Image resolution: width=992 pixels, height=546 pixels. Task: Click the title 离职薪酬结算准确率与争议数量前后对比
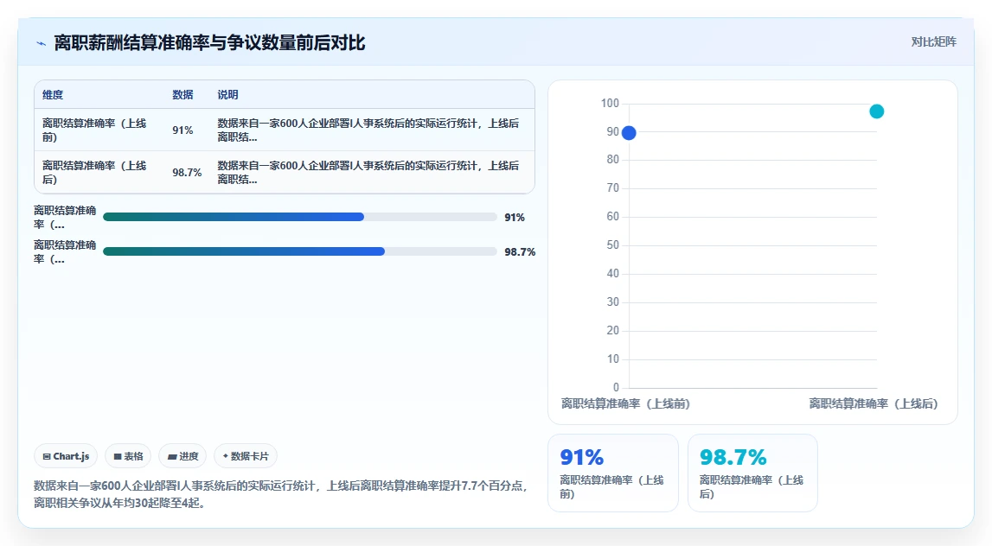tap(209, 43)
